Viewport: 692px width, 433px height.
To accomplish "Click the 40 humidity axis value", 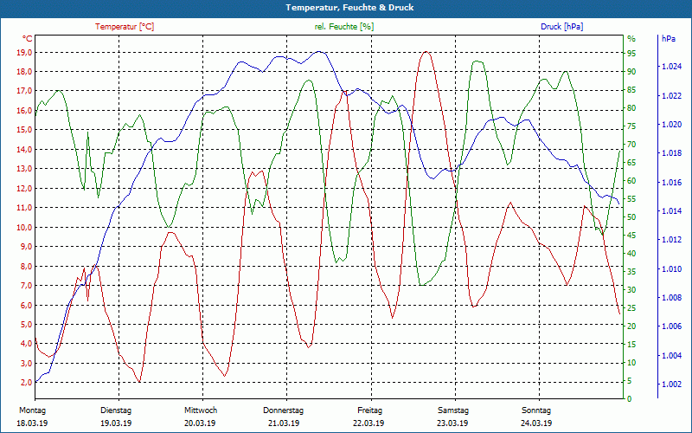I will pyautogui.click(x=631, y=253).
